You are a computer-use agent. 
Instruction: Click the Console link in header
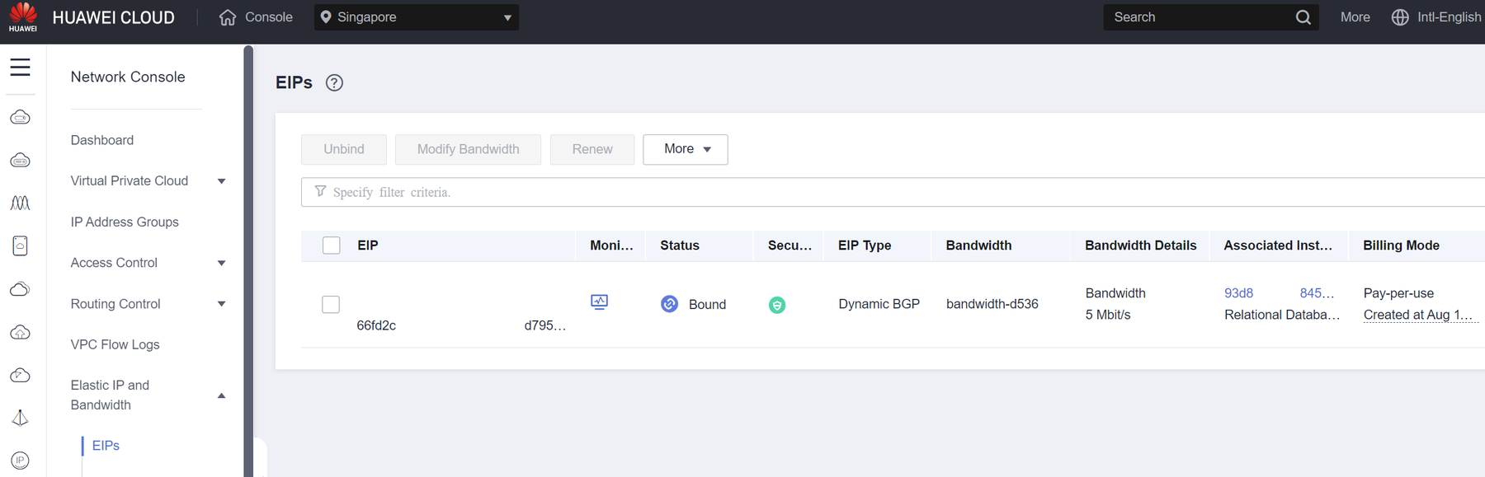pos(269,17)
